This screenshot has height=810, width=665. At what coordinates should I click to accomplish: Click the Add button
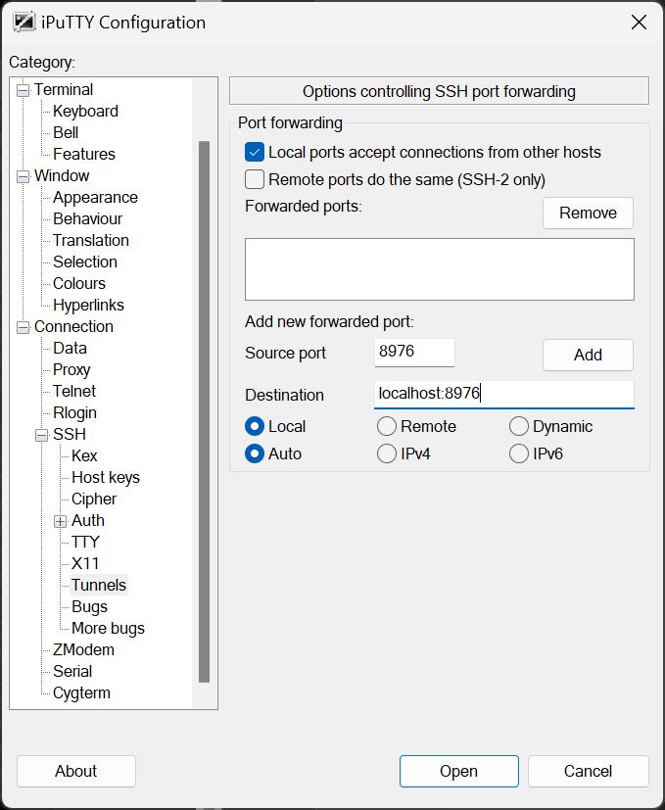tap(588, 355)
